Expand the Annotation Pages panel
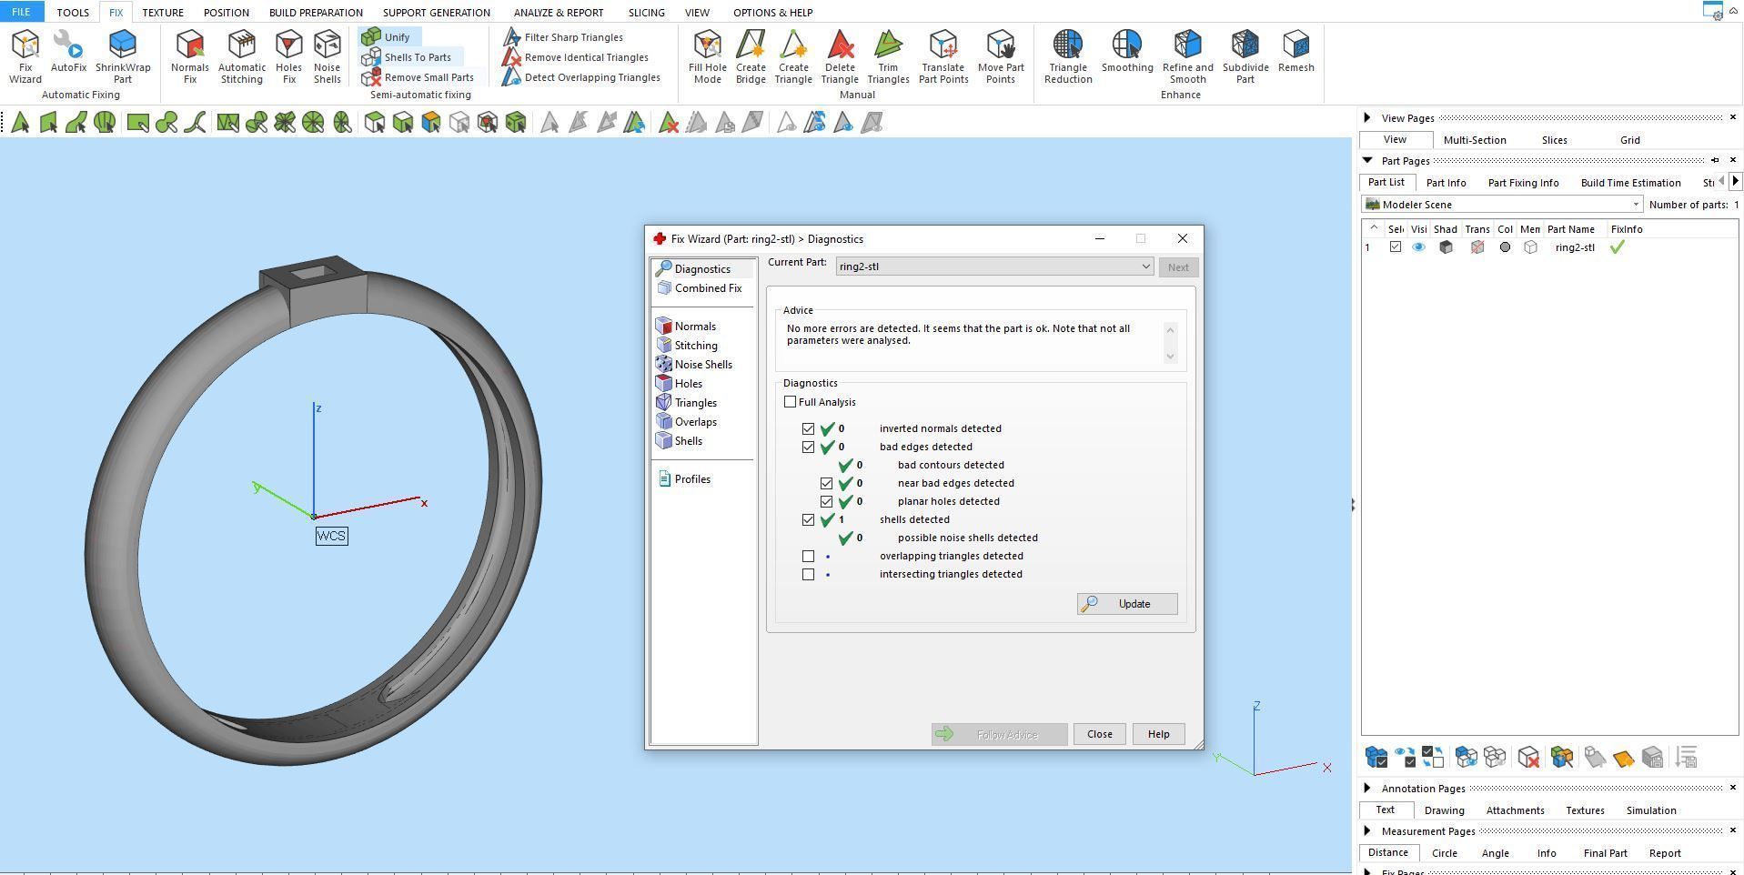Screen dimensions: 1744x875 [1367, 788]
